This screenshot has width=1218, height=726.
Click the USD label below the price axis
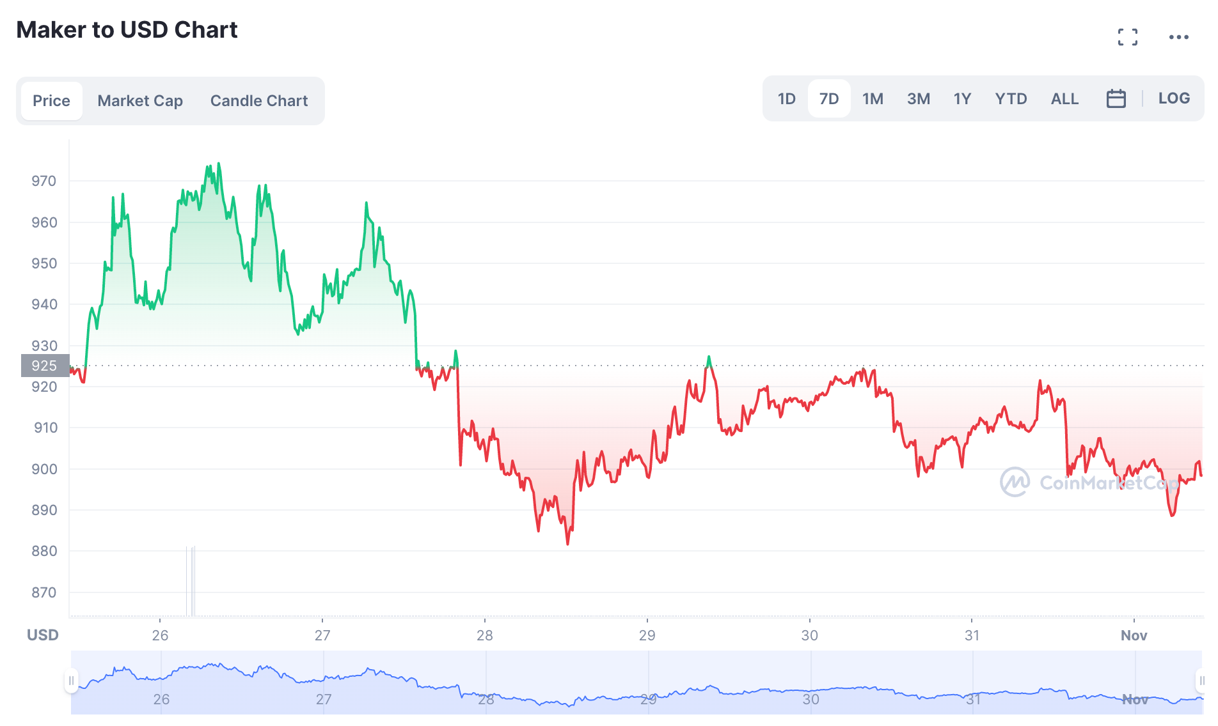pos(42,635)
